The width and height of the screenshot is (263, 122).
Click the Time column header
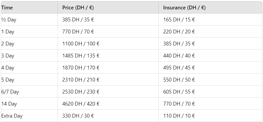7,8
